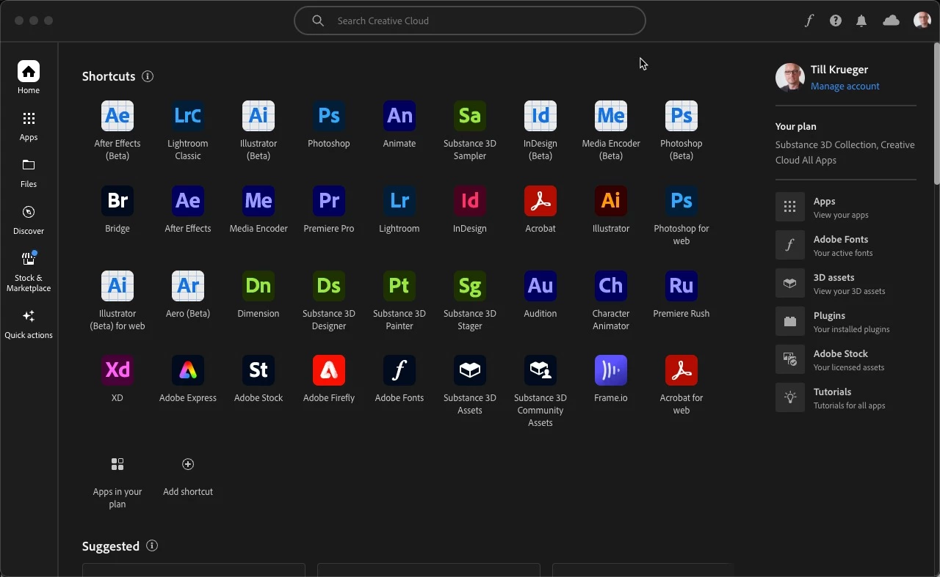This screenshot has width=940, height=577.
Task: Open Media Encoder non-beta shortcut
Action: click(x=258, y=201)
